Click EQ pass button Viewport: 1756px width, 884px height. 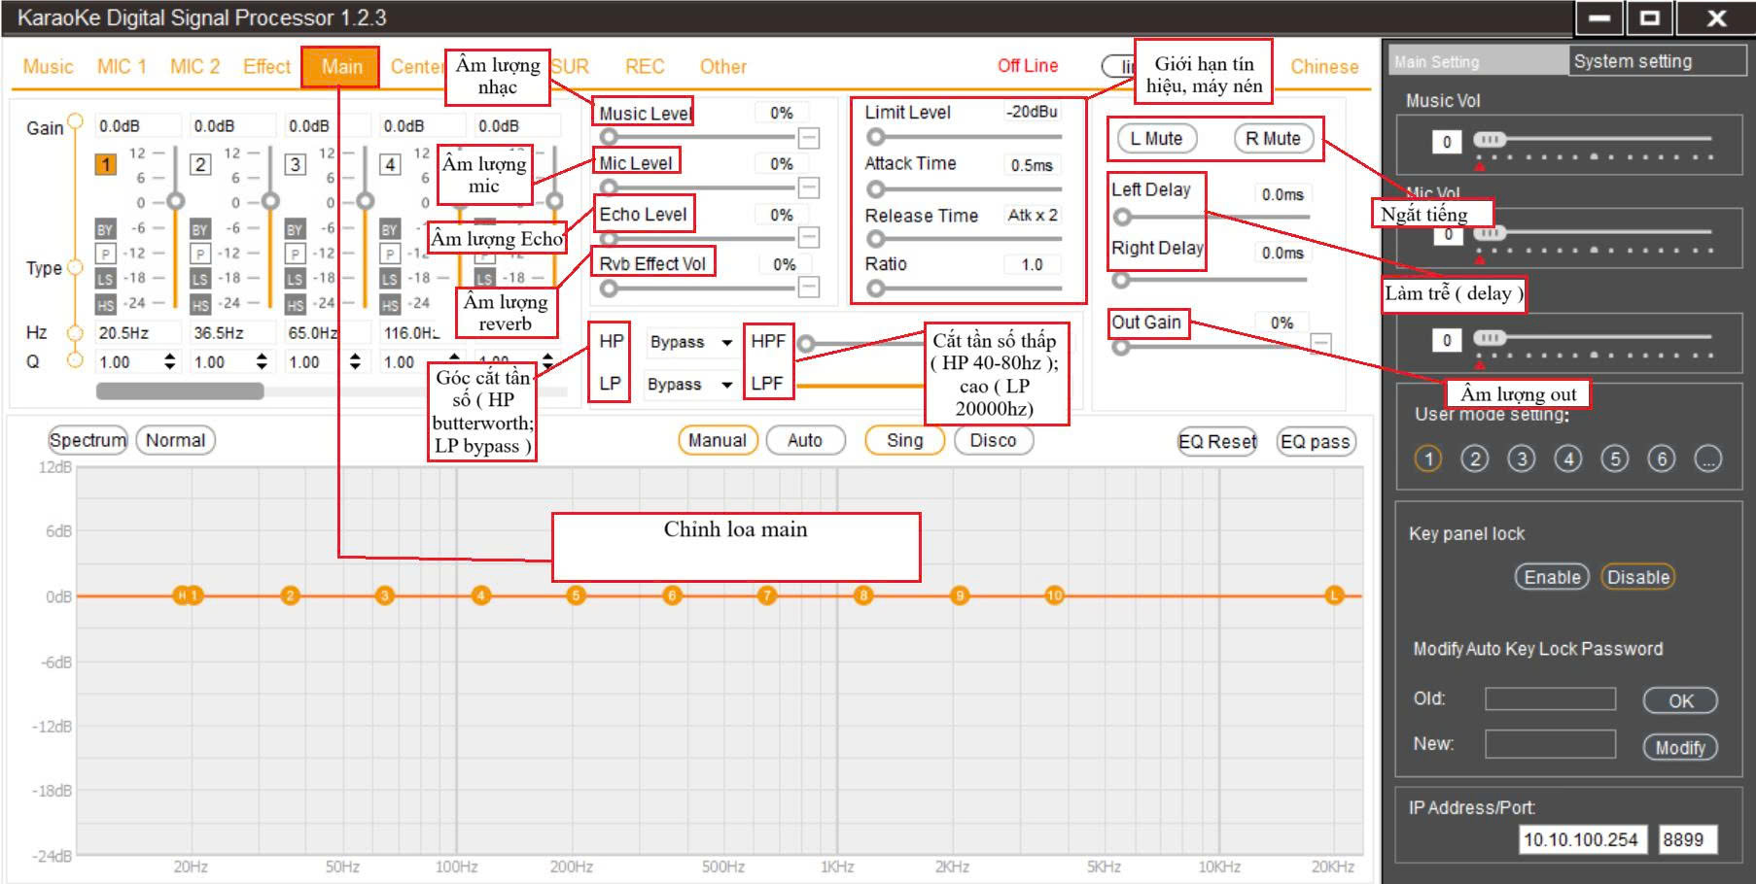tap(1316, 442)
